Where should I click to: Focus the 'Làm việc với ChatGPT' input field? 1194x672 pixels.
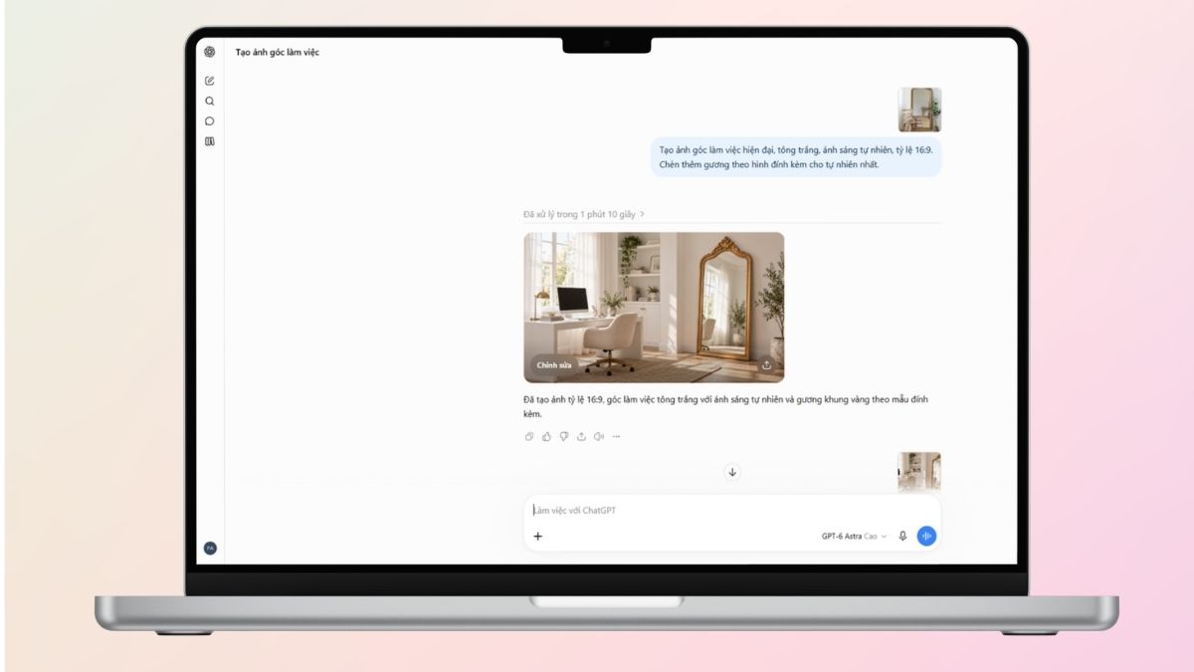point(732,510)
